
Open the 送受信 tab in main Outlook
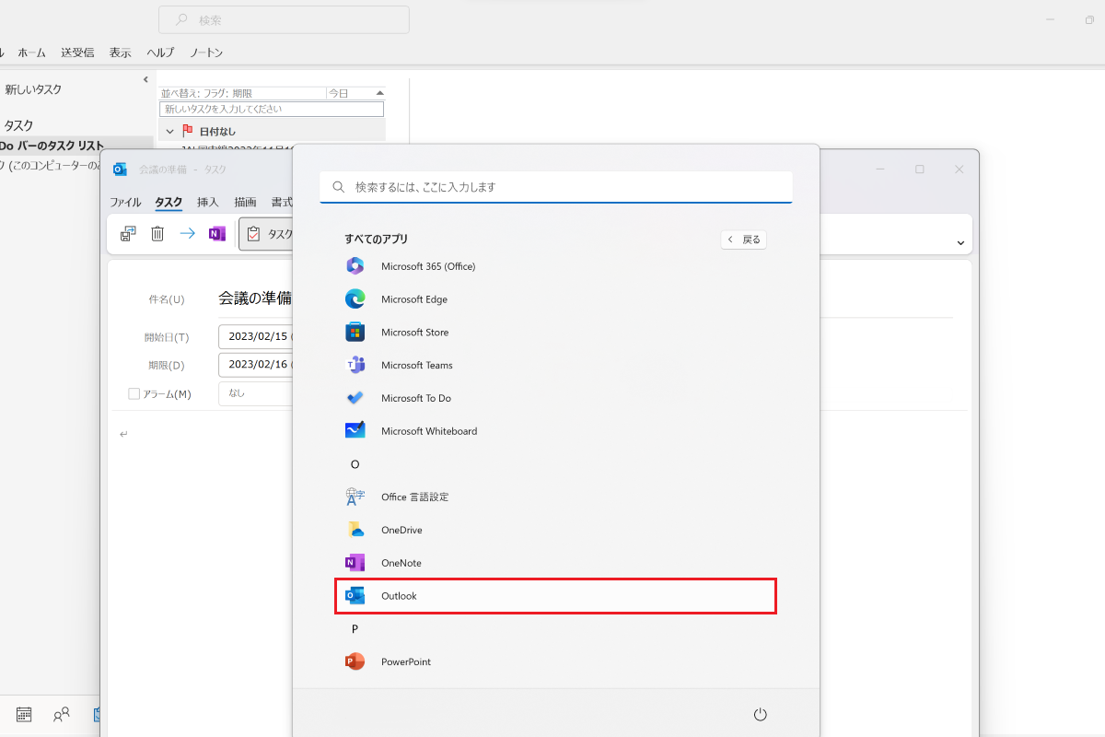(77, 53)
